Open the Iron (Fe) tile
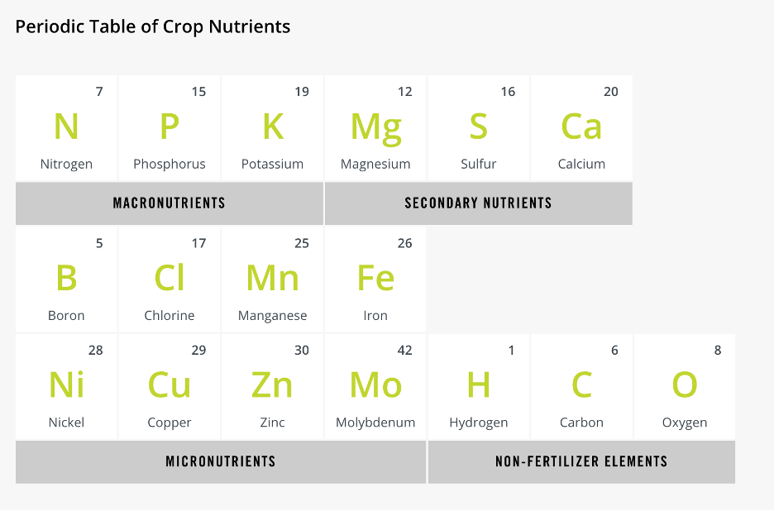 (375, 279)
